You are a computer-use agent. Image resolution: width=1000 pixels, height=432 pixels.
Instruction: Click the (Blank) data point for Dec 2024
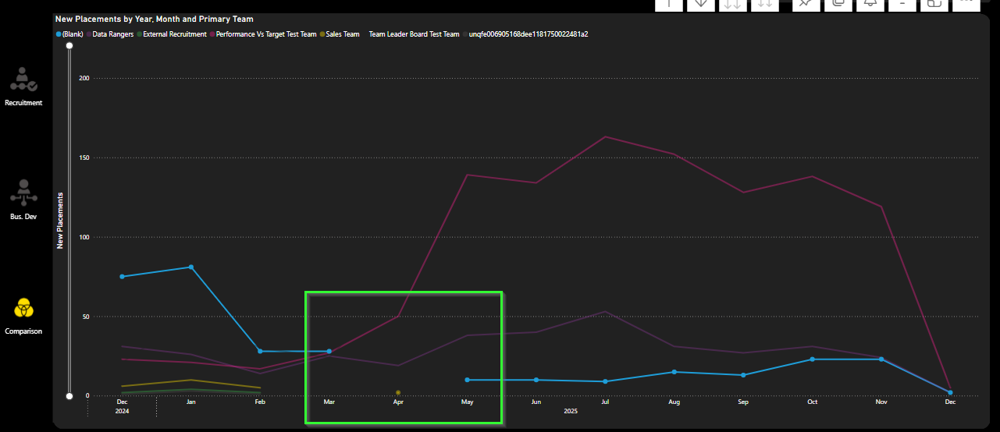pyautogui.click(x=122, y=277)
